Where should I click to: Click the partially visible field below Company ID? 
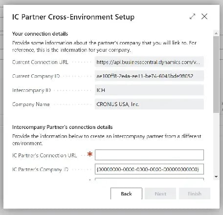[149, 179]
